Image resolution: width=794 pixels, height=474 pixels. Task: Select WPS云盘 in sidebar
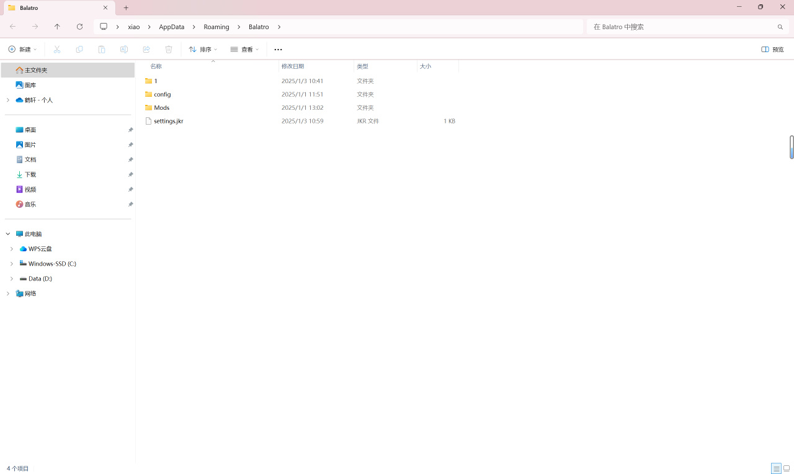(40, 249)
